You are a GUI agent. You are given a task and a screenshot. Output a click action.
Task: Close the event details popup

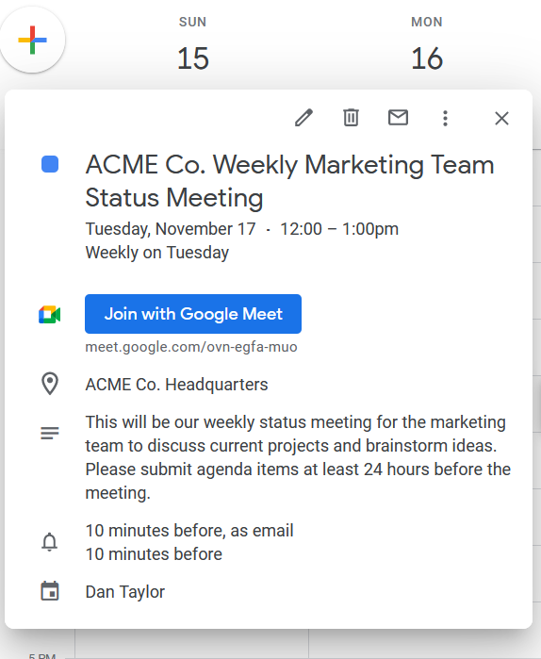coord(502,119)
